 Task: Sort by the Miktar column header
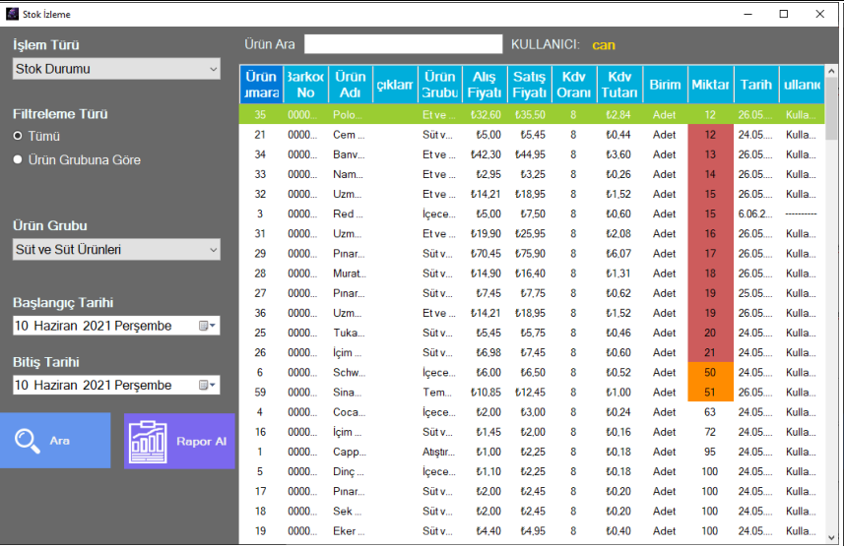point(710,85)
